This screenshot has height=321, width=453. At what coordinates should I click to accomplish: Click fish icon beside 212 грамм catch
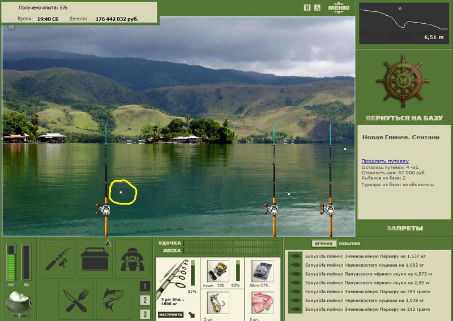pyautogui.click(x=295, y=310)
